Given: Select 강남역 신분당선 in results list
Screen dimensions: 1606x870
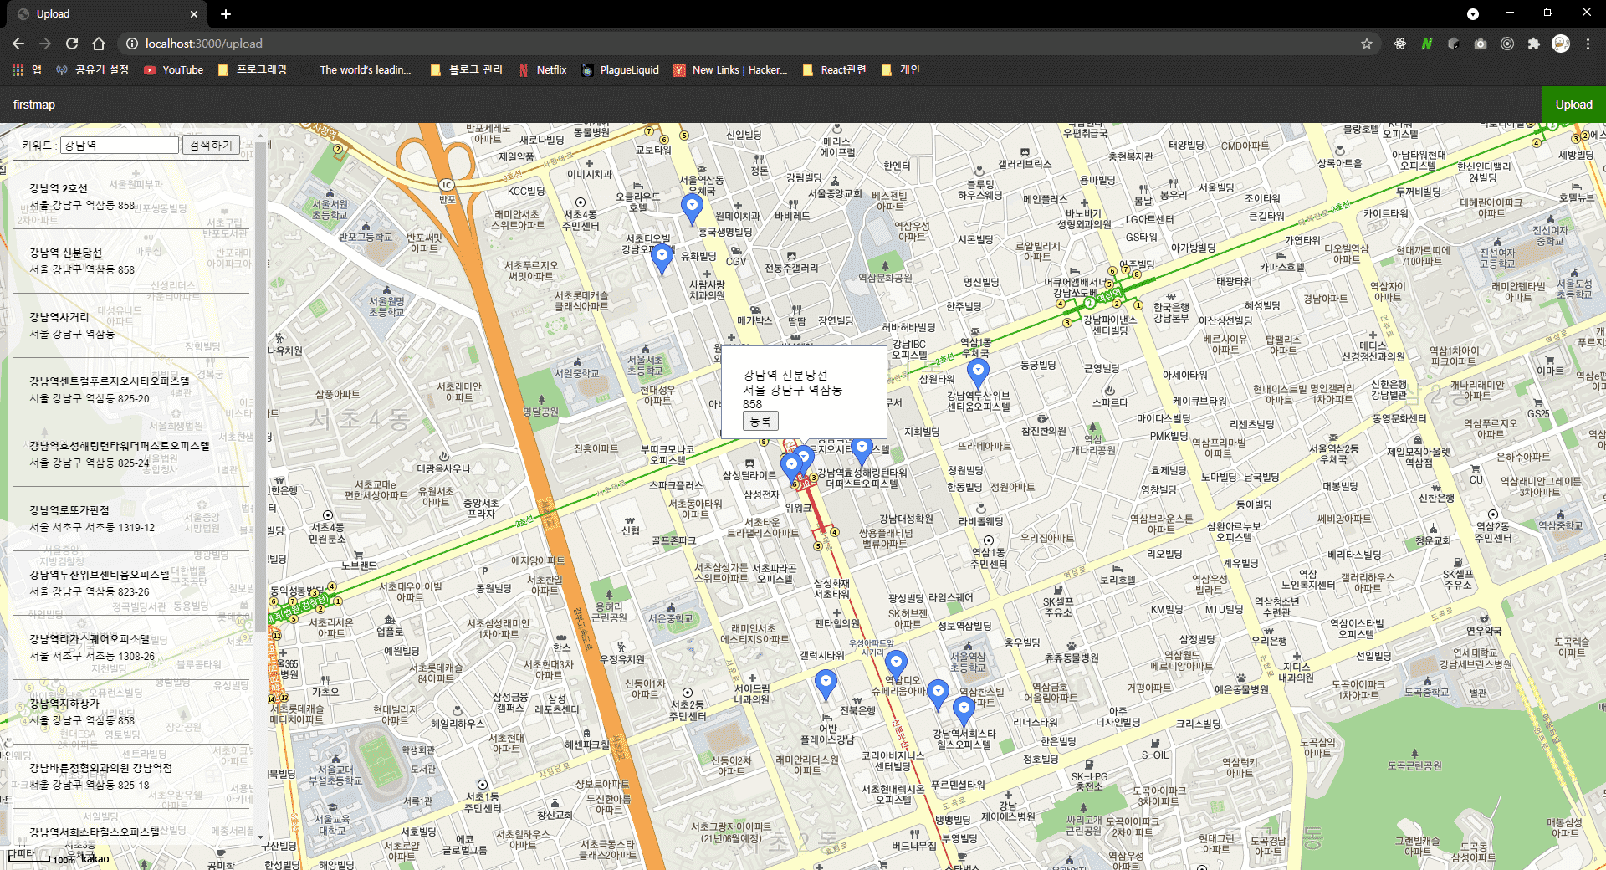Looking at the screenshot, I should click(130, 261).
